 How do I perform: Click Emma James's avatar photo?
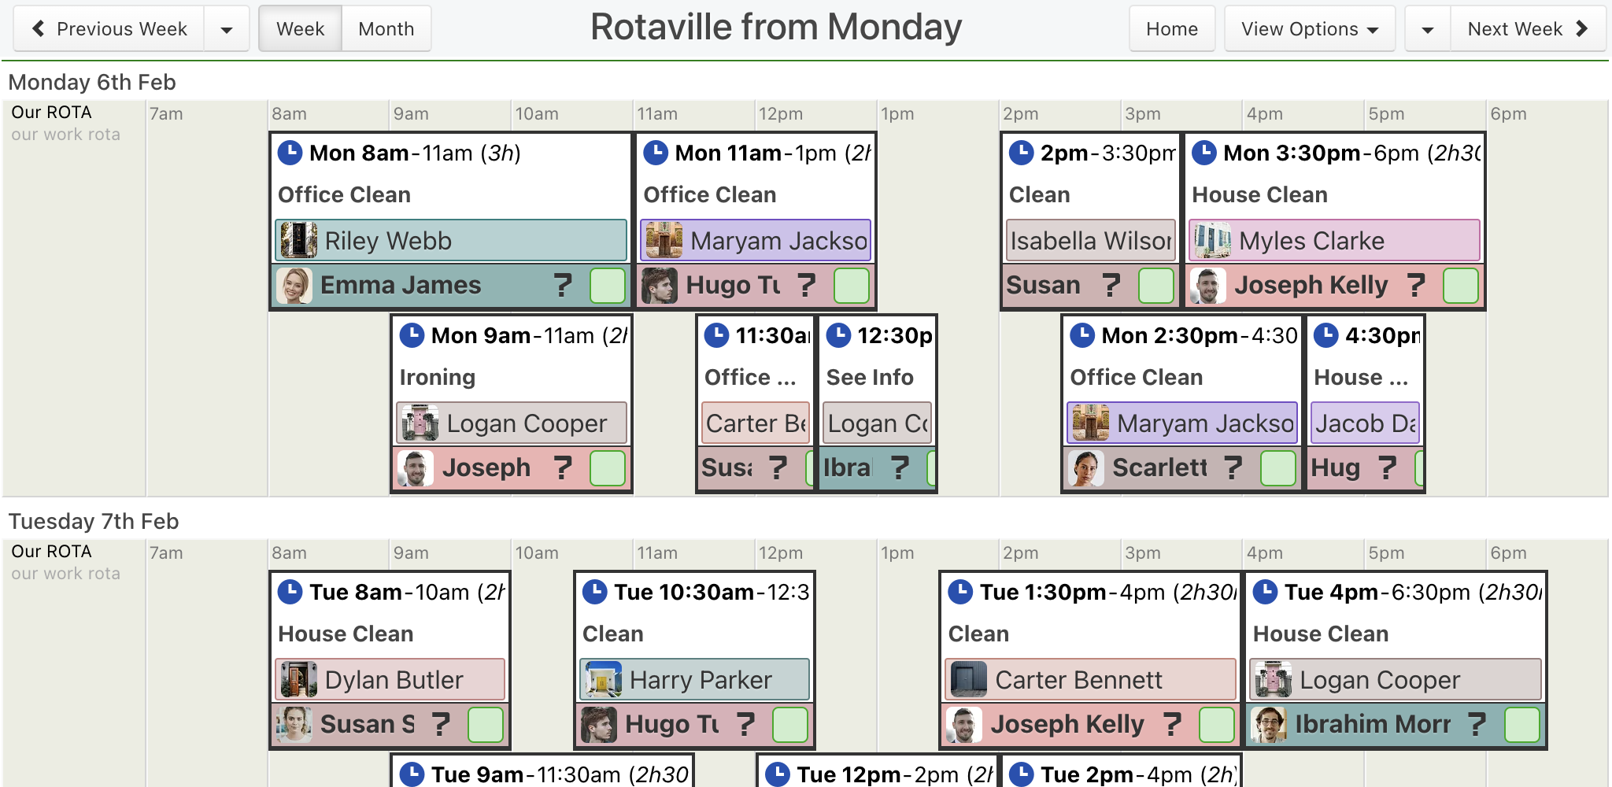click(x=294, y=286)
